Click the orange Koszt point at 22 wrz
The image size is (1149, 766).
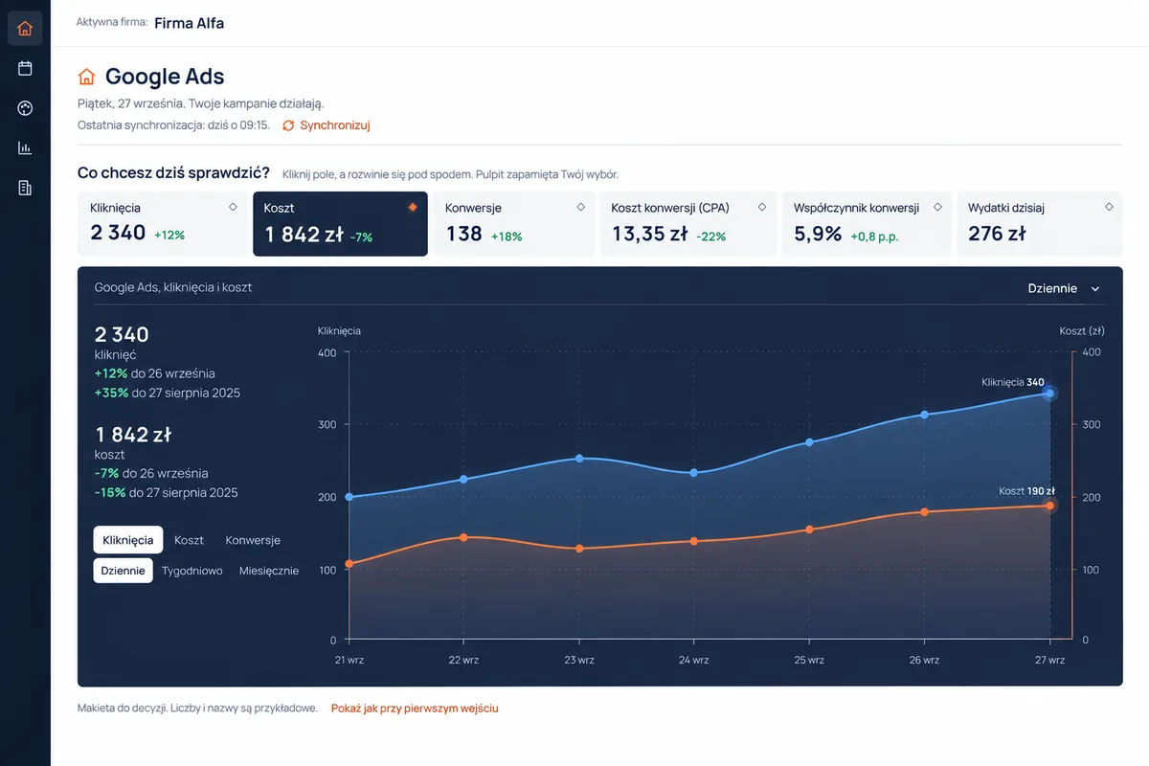pyautogui.click(x=463, y=537)
